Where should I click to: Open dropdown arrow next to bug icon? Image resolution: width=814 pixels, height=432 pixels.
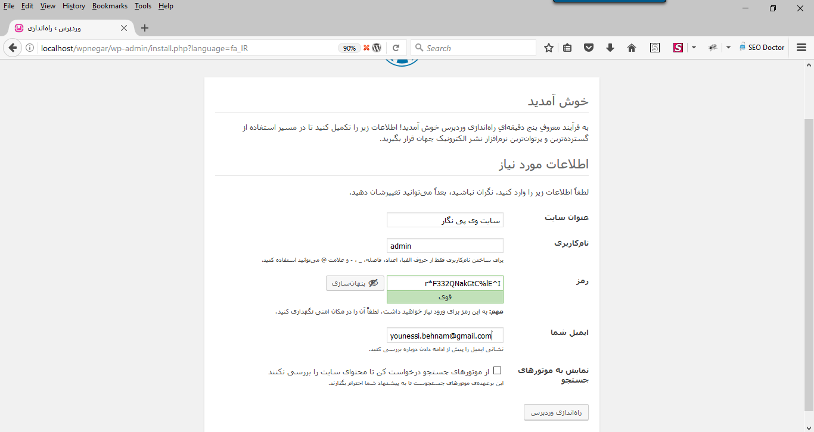(728, 48)
